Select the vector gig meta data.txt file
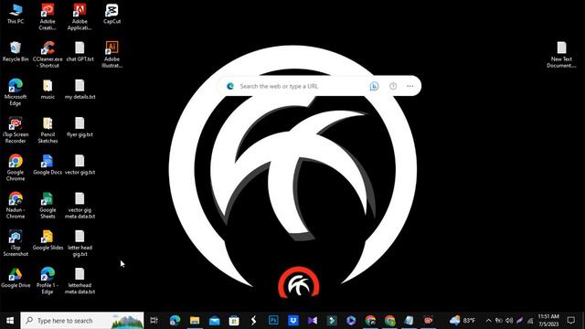The image size is (585, 329). (x=80, y=206)
